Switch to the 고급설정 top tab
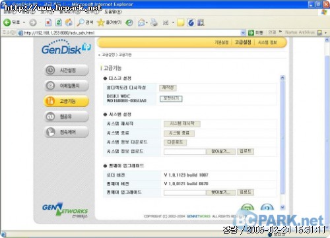330x238 pixels. (x=243, y=42)
